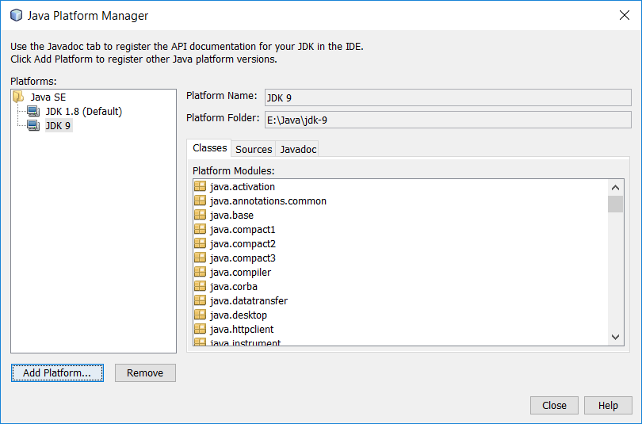Select the java.annotations.common module entry

[x=268, y=201]
